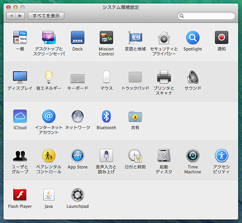Minimize window with the yellow button
Viewport: 242px width, 223px height.
(15, 7)
